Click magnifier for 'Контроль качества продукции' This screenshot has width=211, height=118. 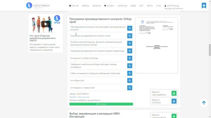click(130, 43)
